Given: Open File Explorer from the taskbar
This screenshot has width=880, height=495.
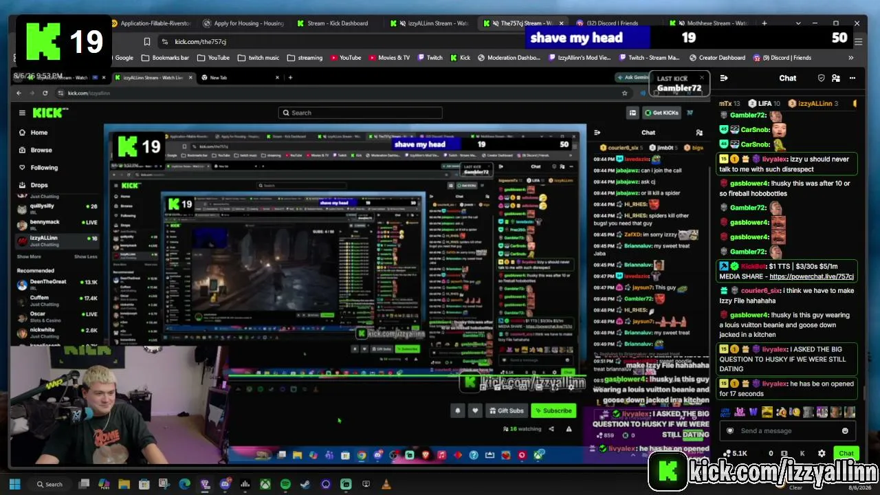Looking at the screenshot, I should click(124, 485).
